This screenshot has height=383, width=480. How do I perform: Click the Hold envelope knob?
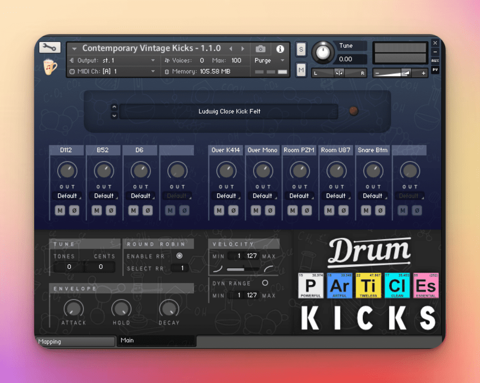(x=121, y=309)
